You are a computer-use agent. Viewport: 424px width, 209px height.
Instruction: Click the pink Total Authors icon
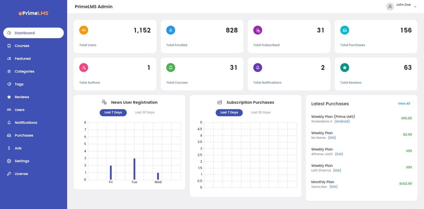tap(84, 67)
